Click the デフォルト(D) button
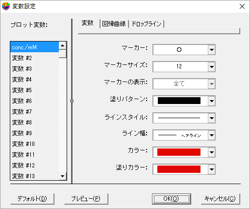Screen dimensions: 250x209 coord(32,199)
